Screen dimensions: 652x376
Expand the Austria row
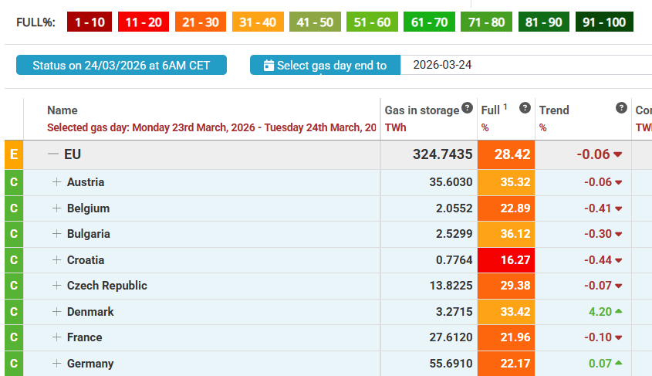56,181
